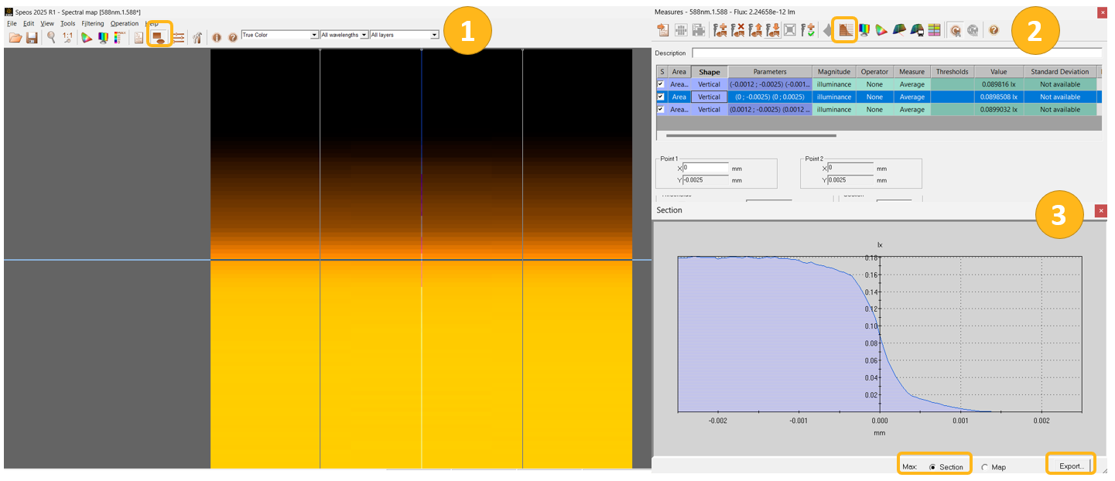Click the striped table icon in Measures toolbar
The width and height of the screenshot is (1115, 481).
pos(935,30)
